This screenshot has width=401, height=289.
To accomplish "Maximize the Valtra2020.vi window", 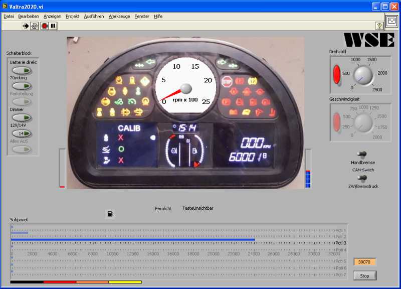I will point(385,7).
